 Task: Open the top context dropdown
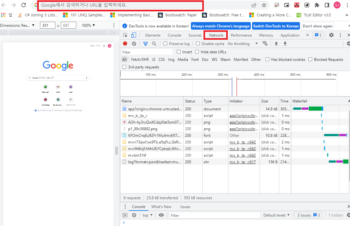(x=147, y=215)
